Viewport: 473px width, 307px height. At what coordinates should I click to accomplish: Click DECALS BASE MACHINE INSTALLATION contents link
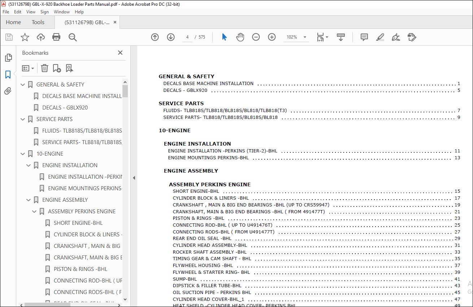[x=208, y=84]
